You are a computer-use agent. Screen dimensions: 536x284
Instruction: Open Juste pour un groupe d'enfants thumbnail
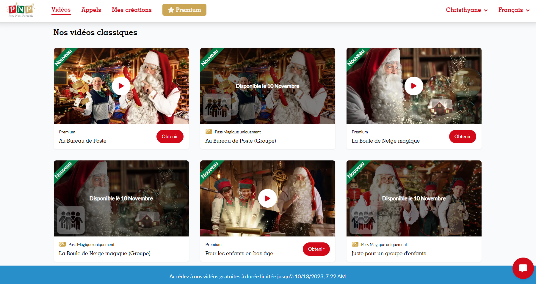pos(414,198)
